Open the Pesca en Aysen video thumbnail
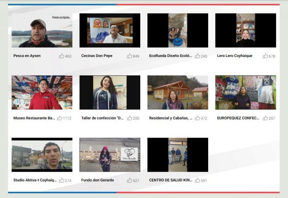The width and height of the screenshot is (288, 198). (x=42, y=31)
